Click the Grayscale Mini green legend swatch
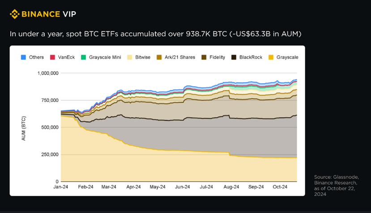The image size is (371, 213). [83, 57]
